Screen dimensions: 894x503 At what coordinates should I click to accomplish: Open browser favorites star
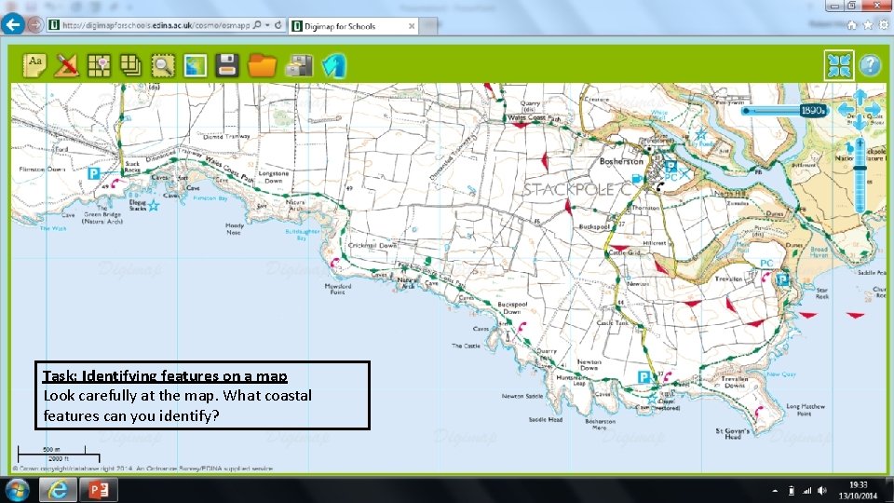coord(868,24)
